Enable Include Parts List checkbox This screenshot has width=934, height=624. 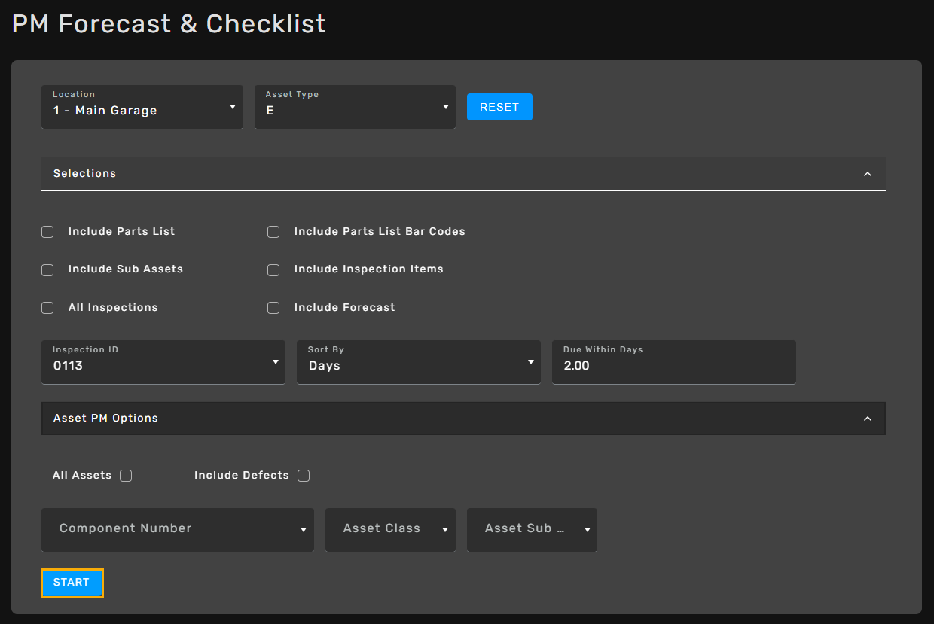(47, 232)
